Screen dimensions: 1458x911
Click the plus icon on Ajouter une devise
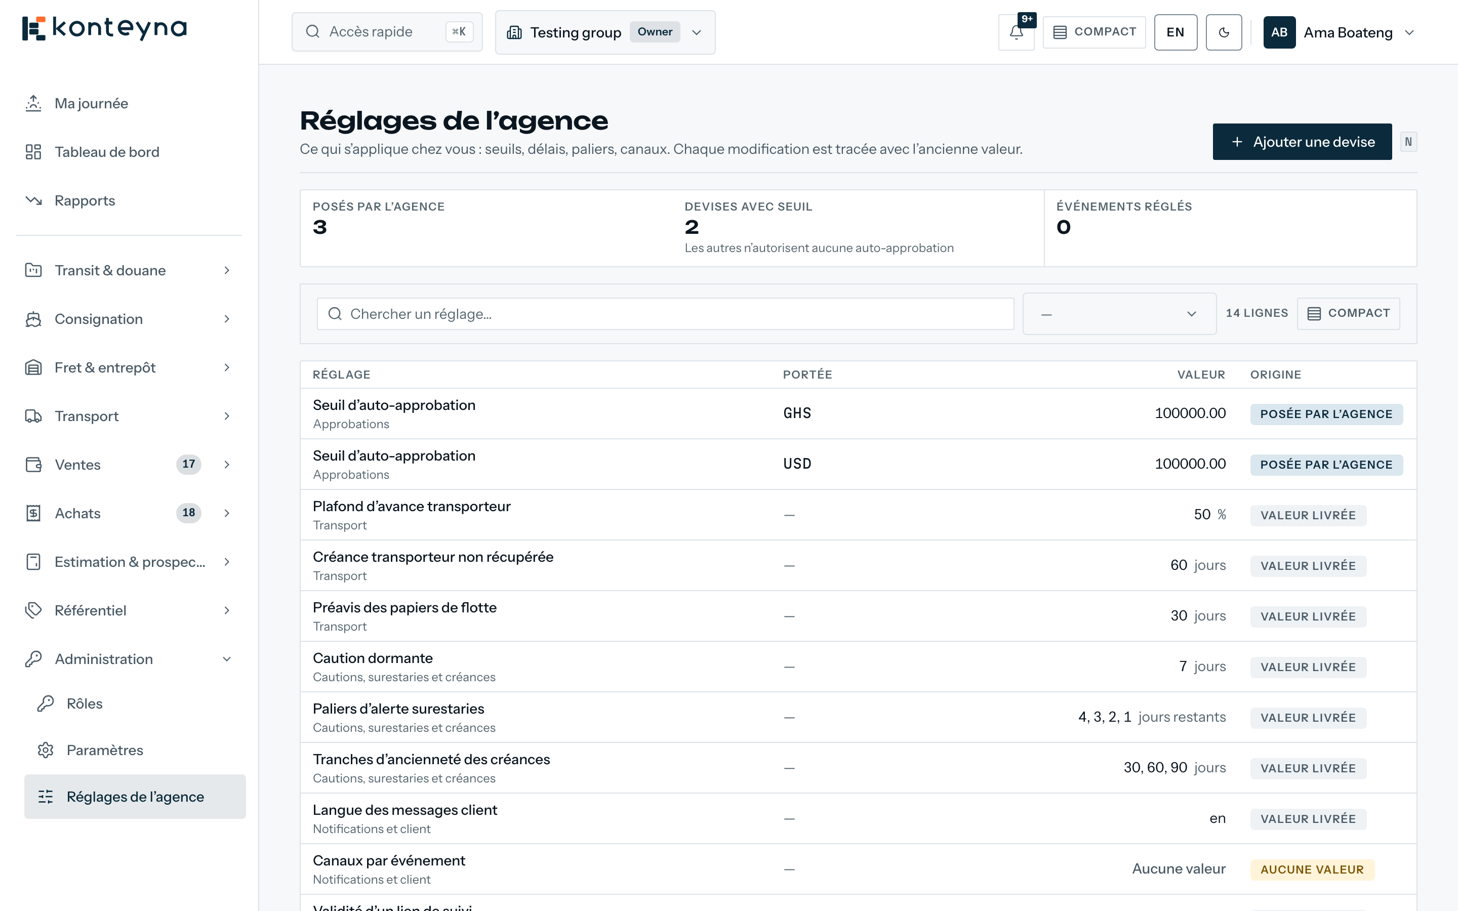point(1237,142)
